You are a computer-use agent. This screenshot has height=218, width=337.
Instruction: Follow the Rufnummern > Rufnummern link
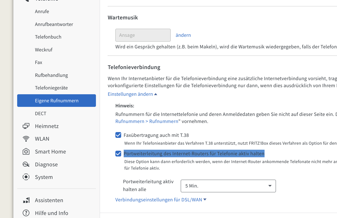tap(147, 121)
